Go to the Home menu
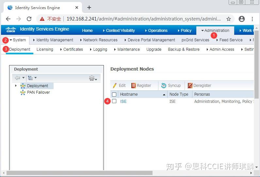This screenshot has width=260, height=177. (x=88, y=31)
